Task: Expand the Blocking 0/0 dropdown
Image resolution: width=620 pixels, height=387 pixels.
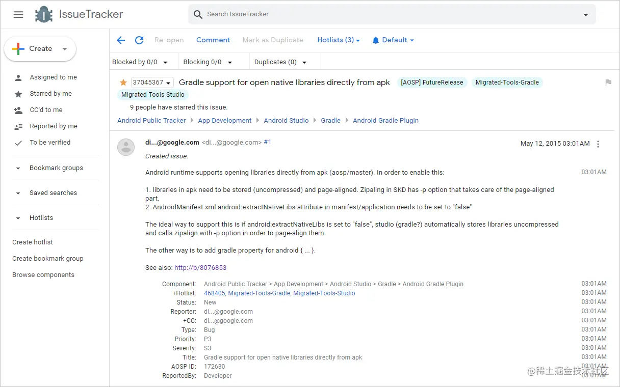Action: (208, 62)
